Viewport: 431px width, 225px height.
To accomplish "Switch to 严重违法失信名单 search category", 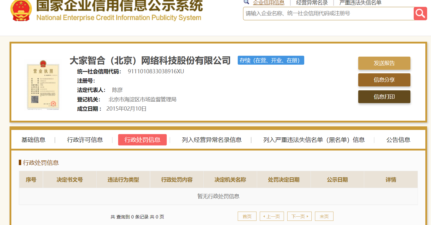I will (360, 3).
